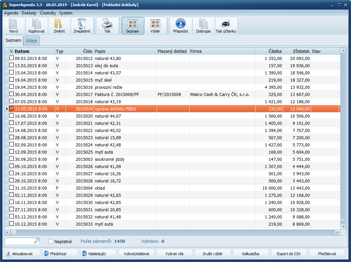The width and height of the screenshot is (351, 262).
Task: Check the box for olej do auta
Action: click(x=11, y=65)
